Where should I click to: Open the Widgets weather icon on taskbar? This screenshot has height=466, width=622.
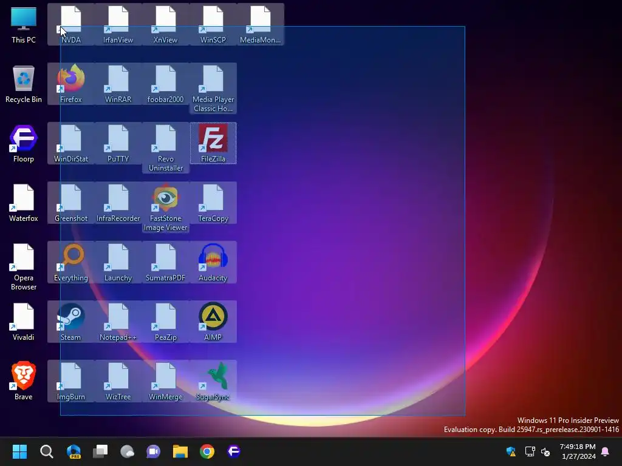coord(127,451)
